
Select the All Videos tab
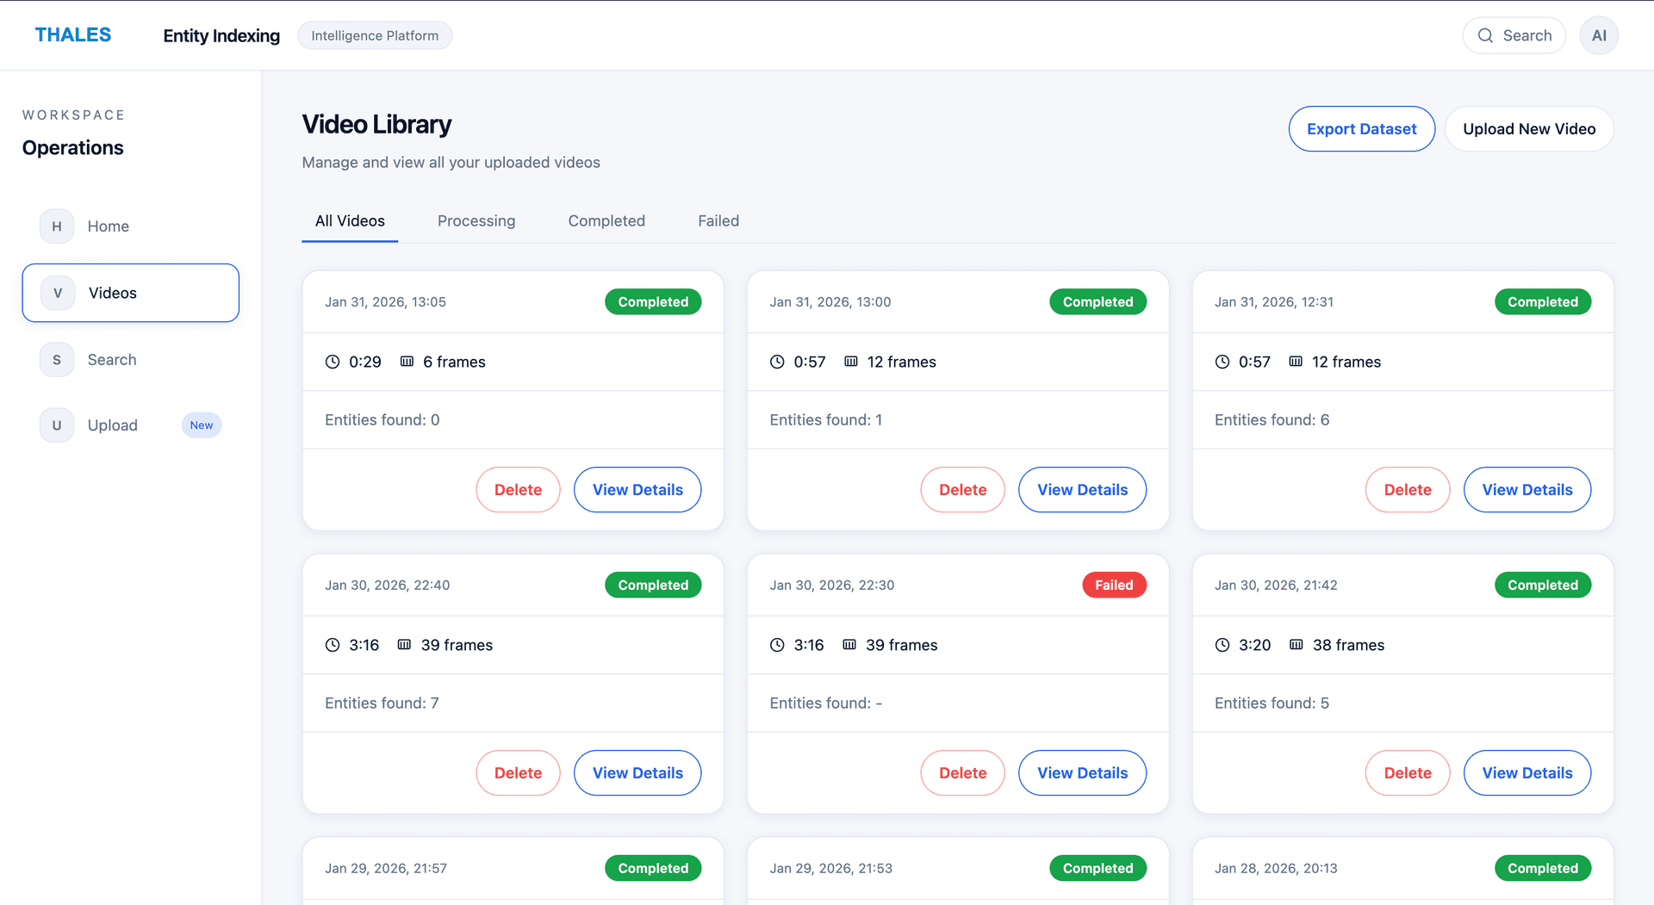coord(349,220)
